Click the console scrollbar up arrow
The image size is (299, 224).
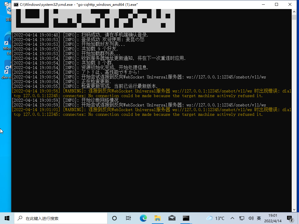pos(294,12)
